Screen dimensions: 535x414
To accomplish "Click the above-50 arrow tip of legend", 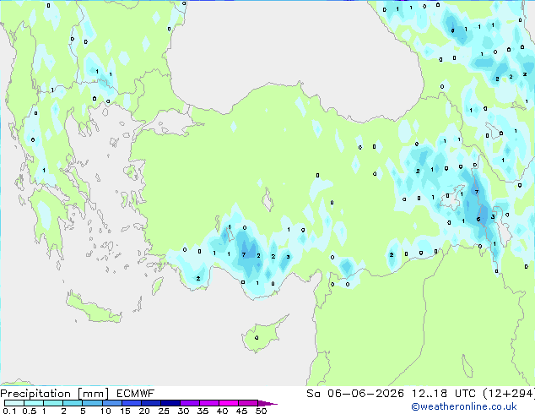I will [267, 403].
